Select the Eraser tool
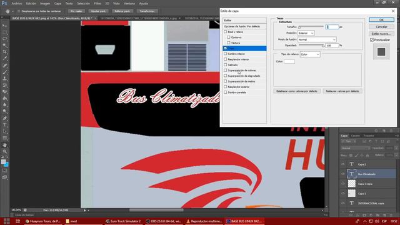Viewport: 400px width, 225px height. coord(4,92)
